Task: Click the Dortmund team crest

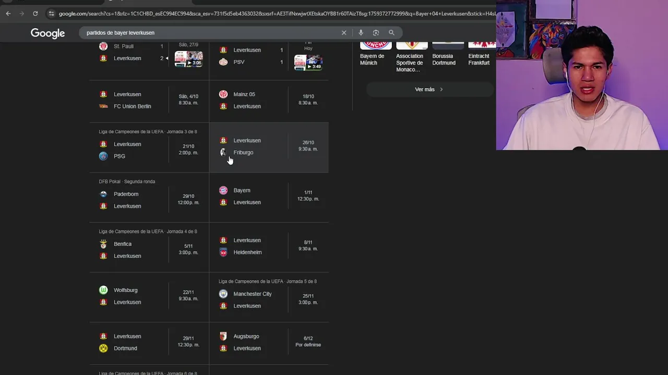Action: pyautogui.click(x=103, y=348)
